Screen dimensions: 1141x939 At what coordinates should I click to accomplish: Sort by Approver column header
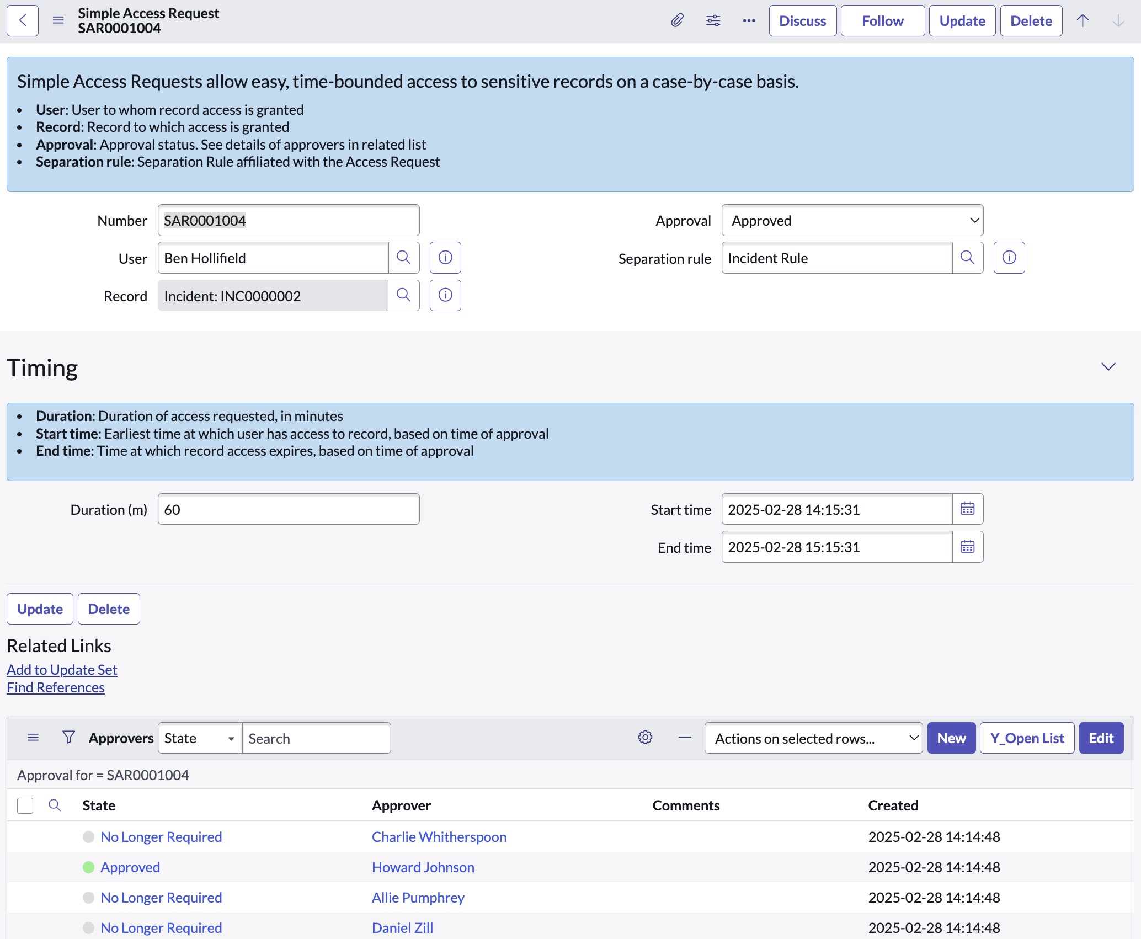point(401,805)
